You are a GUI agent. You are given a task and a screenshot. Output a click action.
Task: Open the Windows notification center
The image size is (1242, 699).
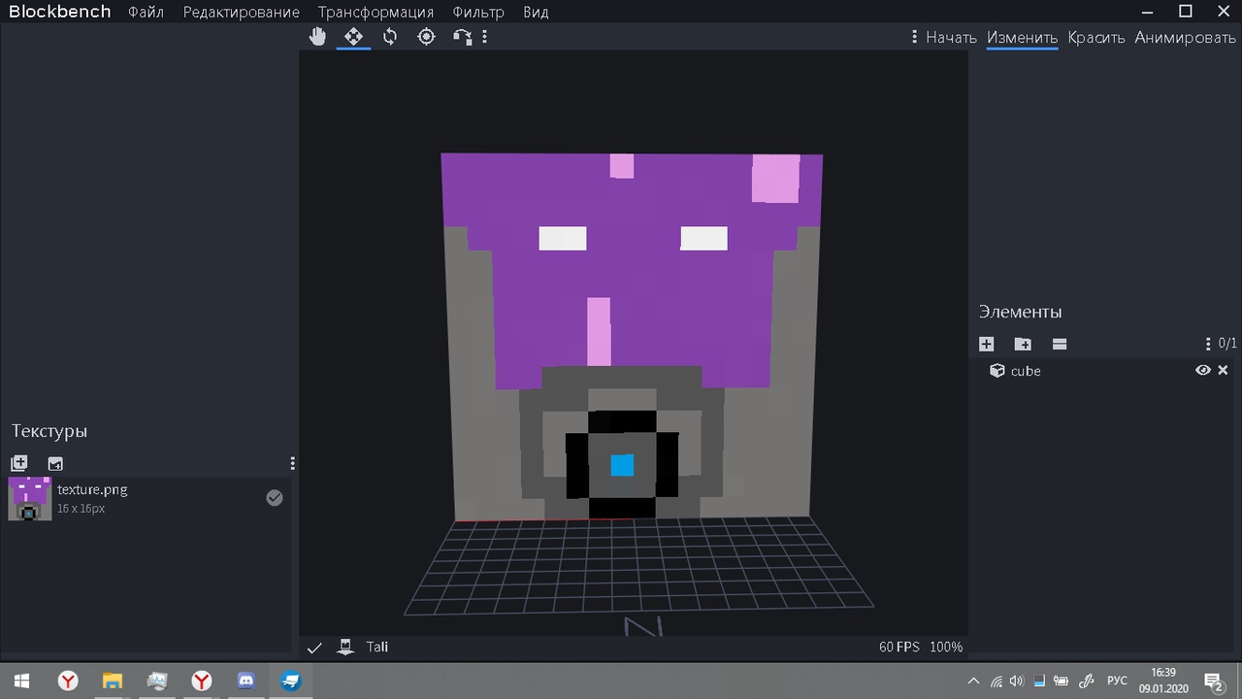click(x=1213, y=682)
